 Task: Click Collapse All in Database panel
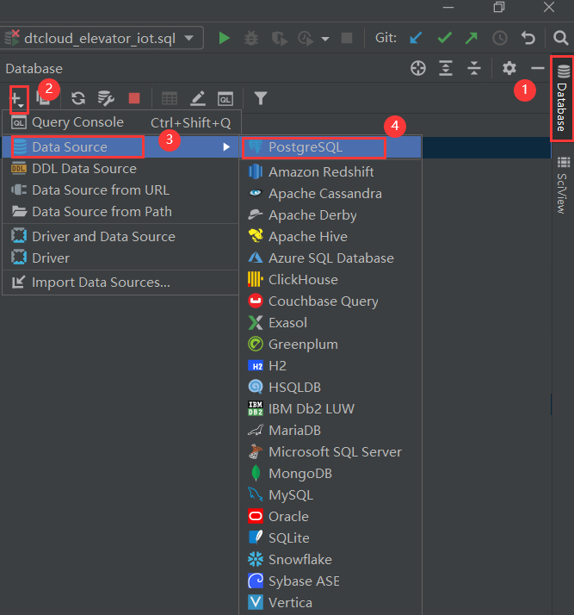click(x=474, y=68)
